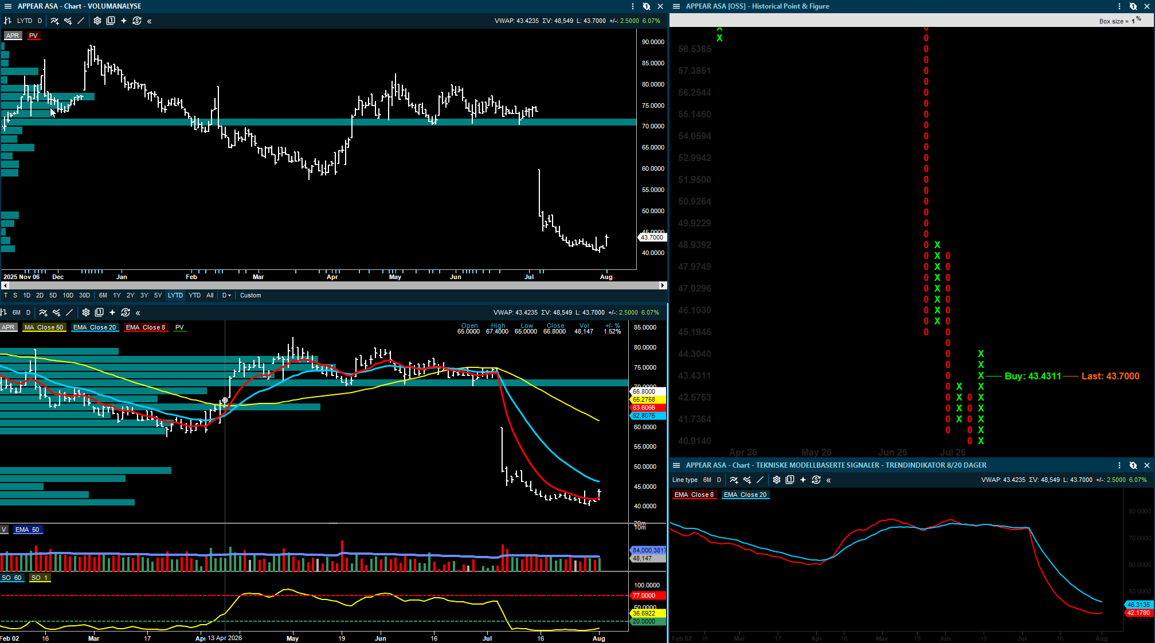1155x643 pixels.
Task: Click link-instrument icon in Point & Figure title bar
Action: click(1133, 6)
